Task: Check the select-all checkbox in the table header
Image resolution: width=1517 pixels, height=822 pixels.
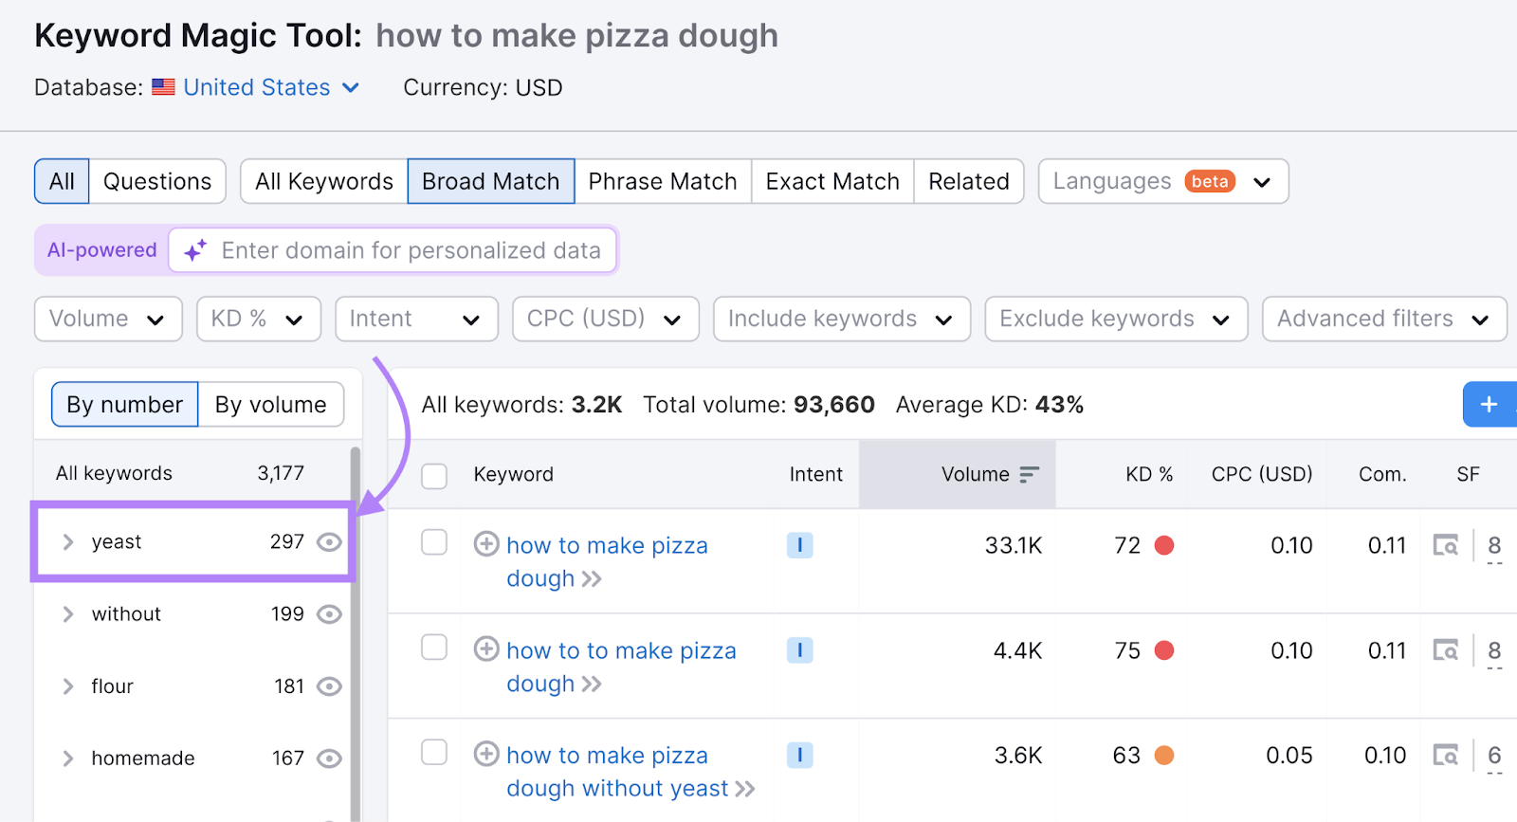Action: coord(434,476)
